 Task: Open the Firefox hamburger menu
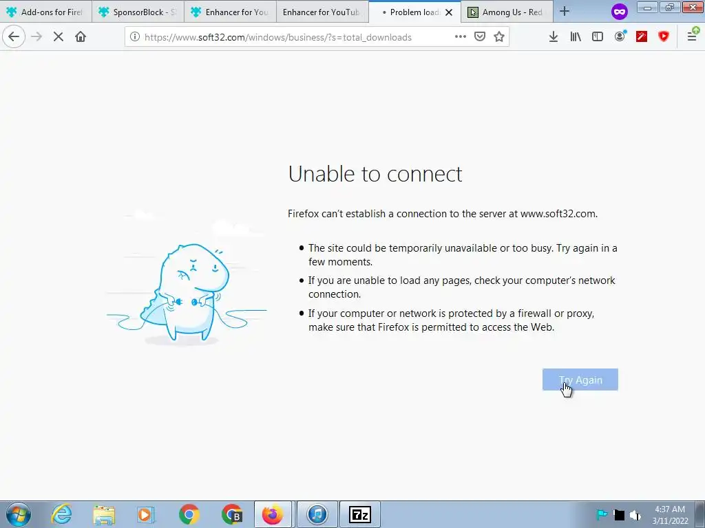tap(693, 36)
